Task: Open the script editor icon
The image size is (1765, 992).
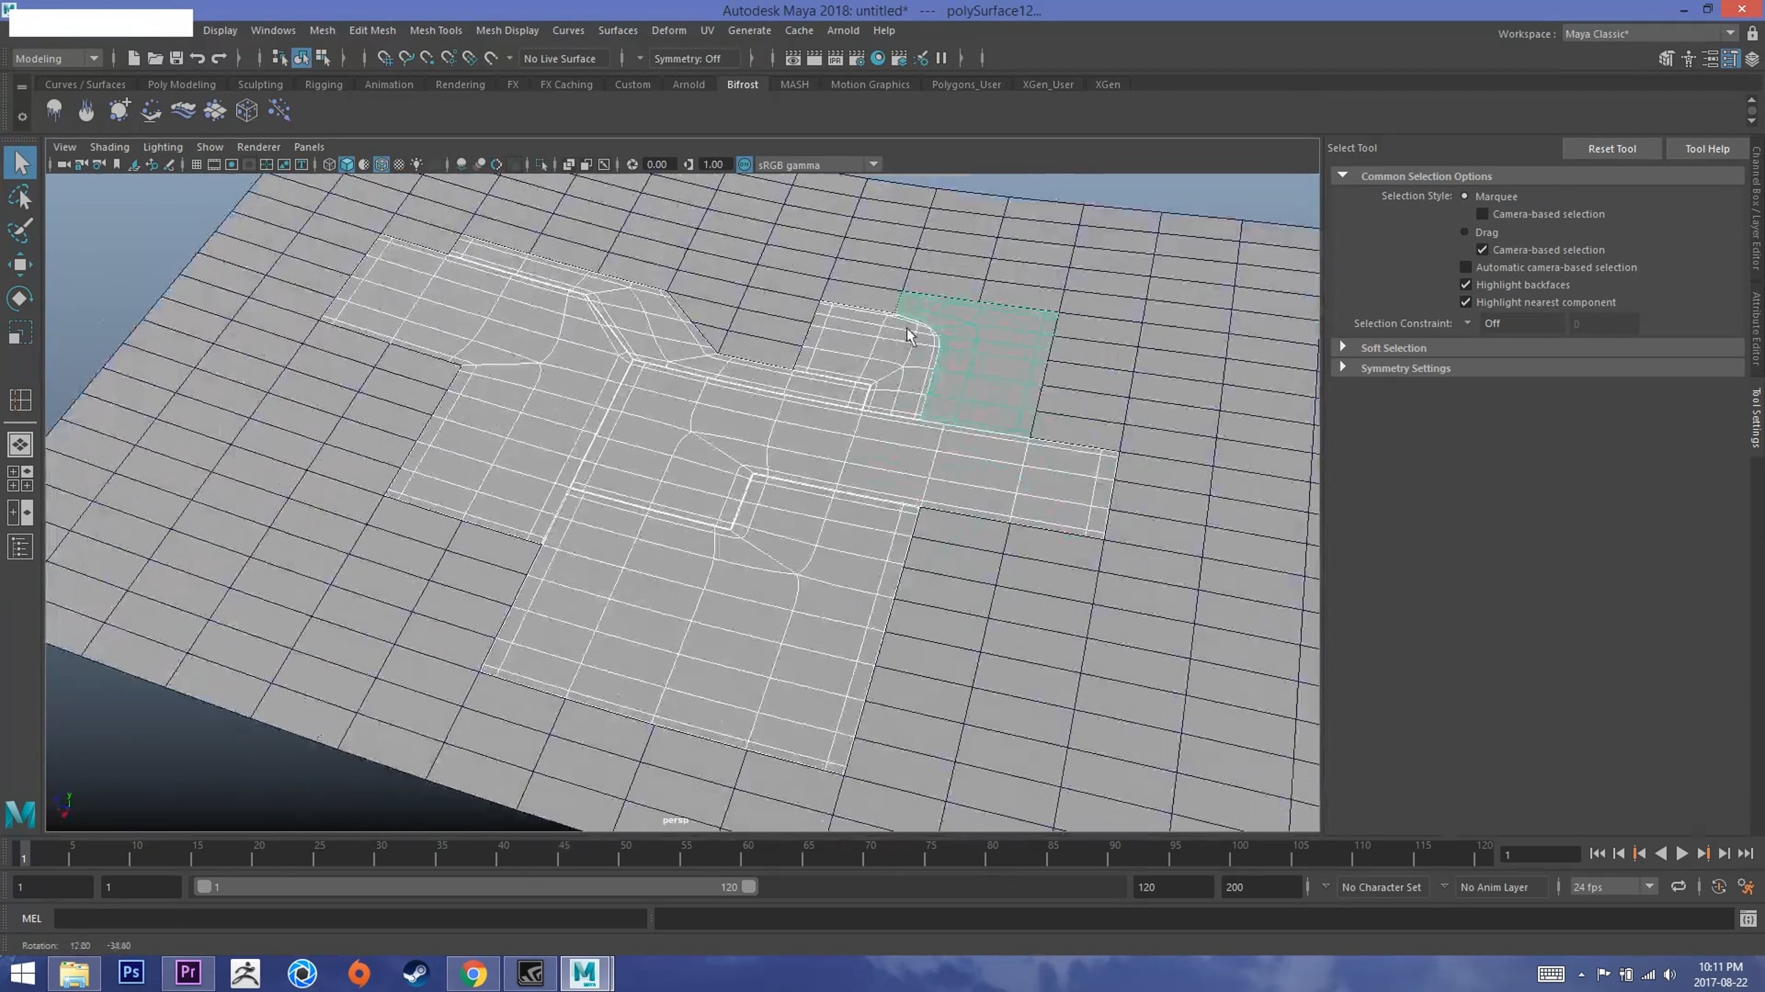Action: point(1748,919)
